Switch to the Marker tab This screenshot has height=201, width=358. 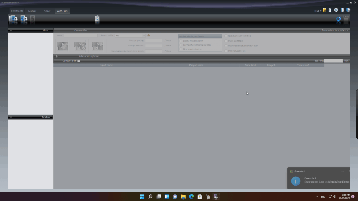(32, 11)
